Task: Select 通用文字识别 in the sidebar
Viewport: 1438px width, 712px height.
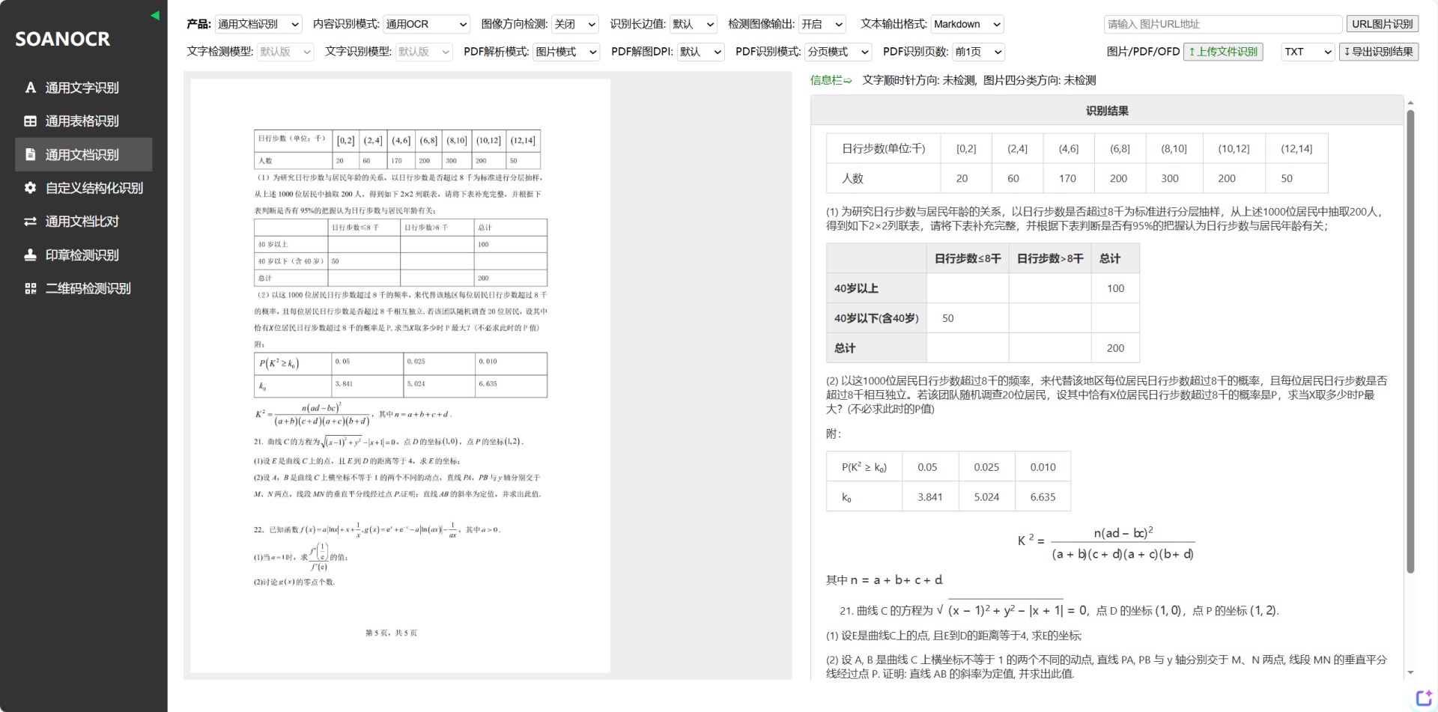Action: pos(82,88)
